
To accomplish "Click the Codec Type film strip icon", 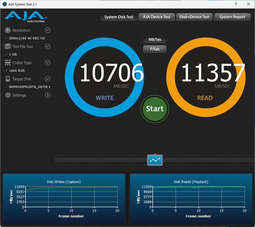I will pyautogui.click(x=8, y=63).
